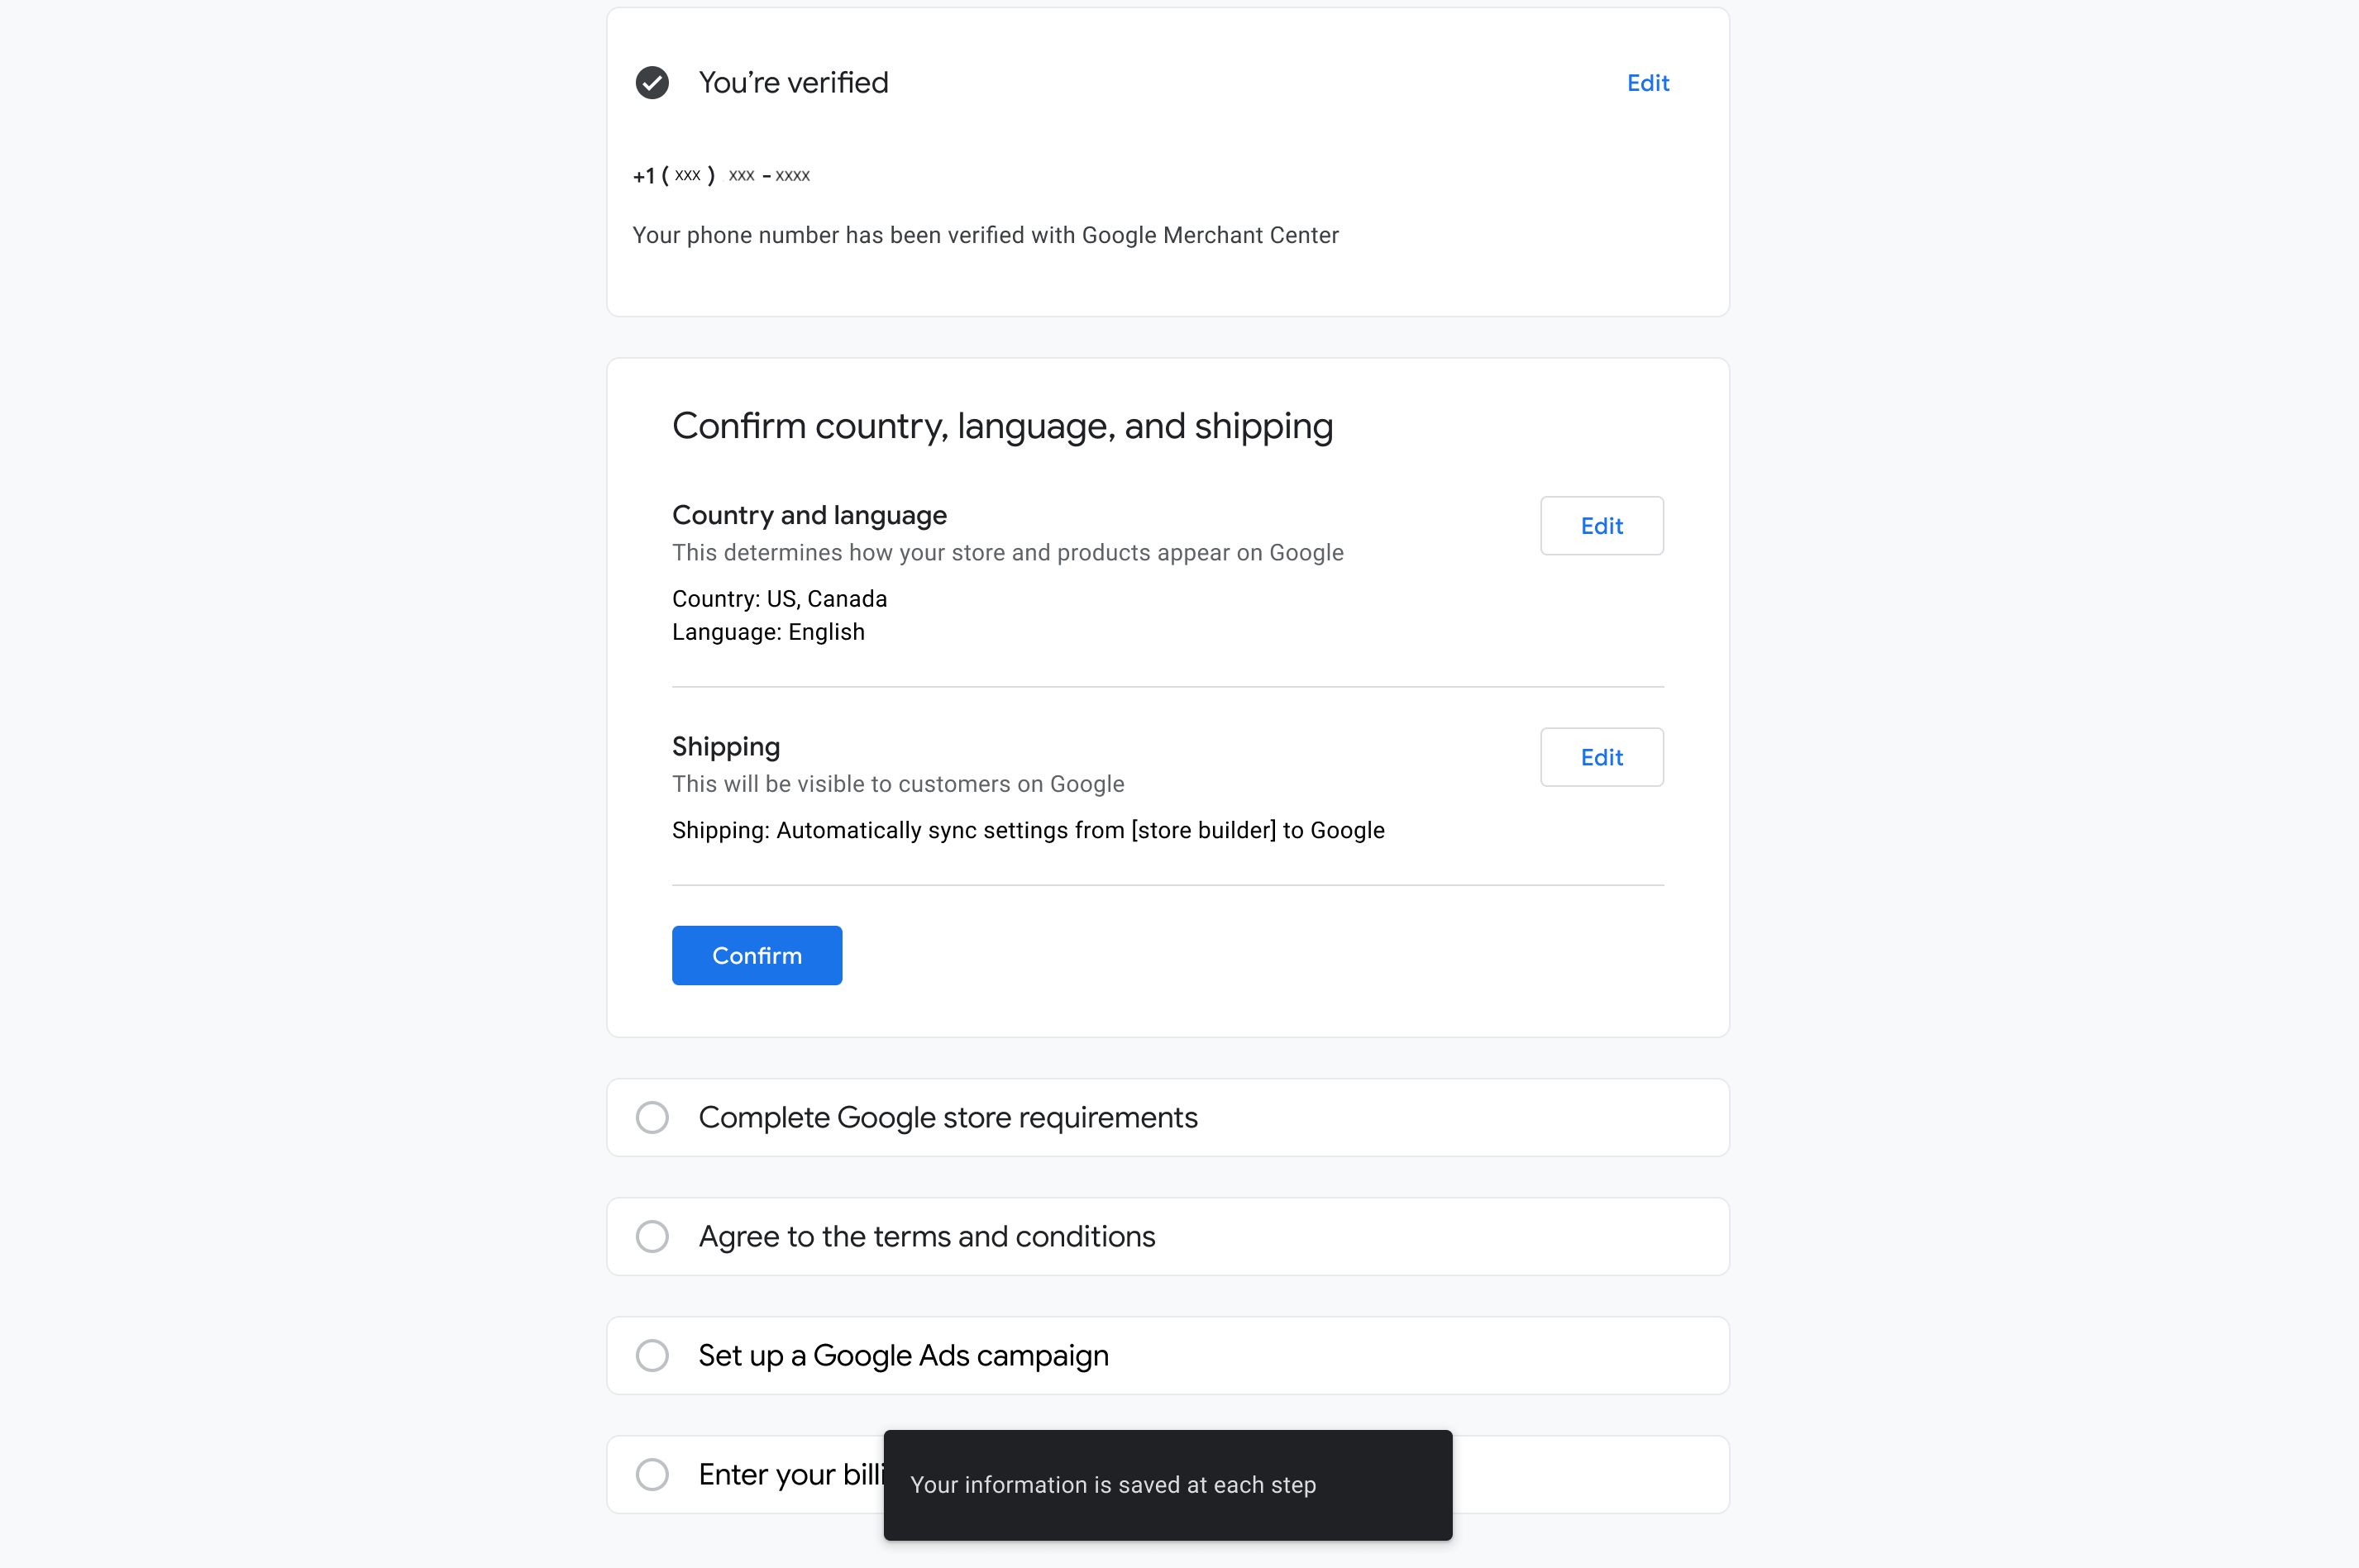2359x1568 pixels.
Task: Edit the Country and language settings
Action: pos(1601,526)
